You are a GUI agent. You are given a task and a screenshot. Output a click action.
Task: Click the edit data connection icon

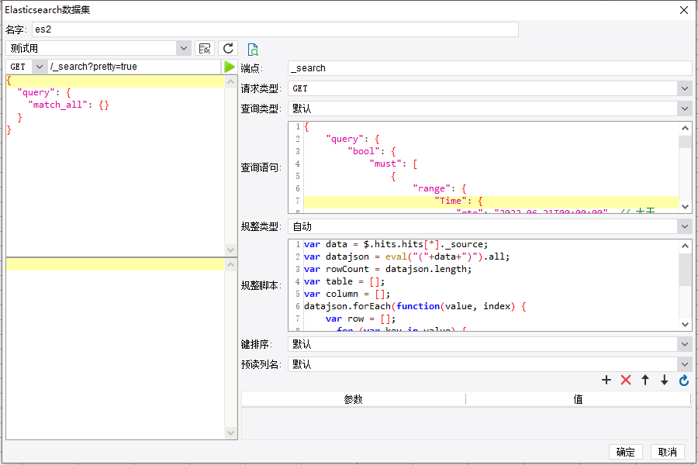205,49
